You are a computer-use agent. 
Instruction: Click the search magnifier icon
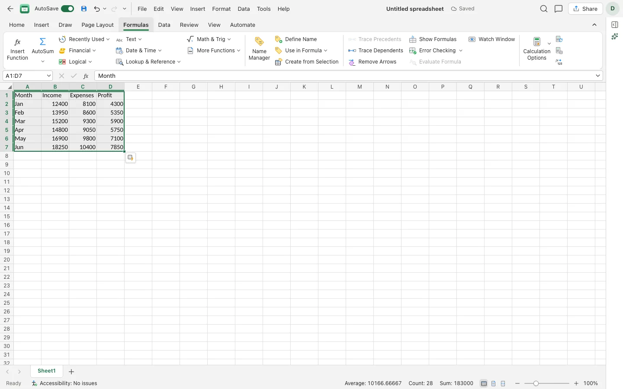click(544, 9)
